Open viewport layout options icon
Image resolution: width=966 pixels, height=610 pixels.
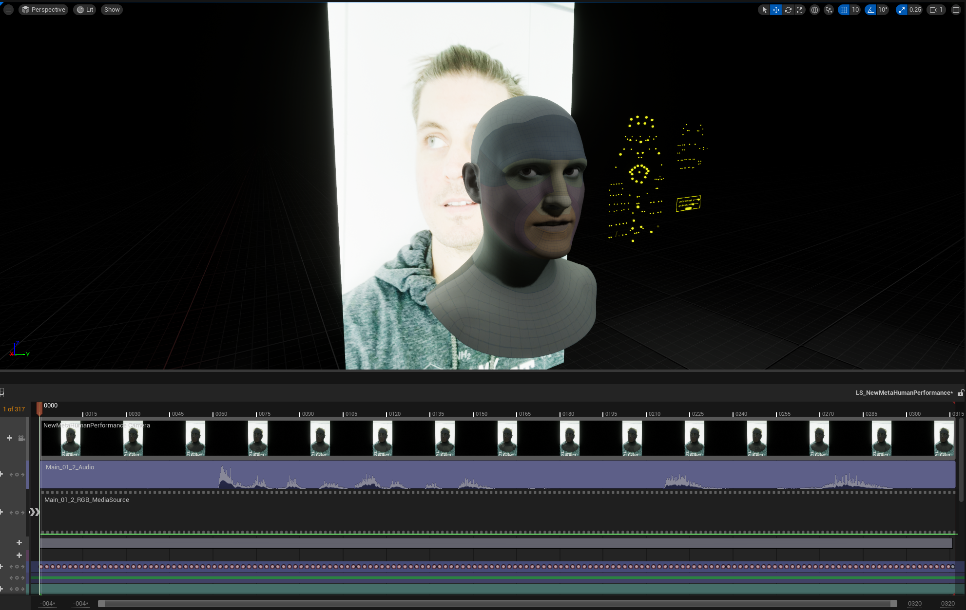tap(956, 10)
